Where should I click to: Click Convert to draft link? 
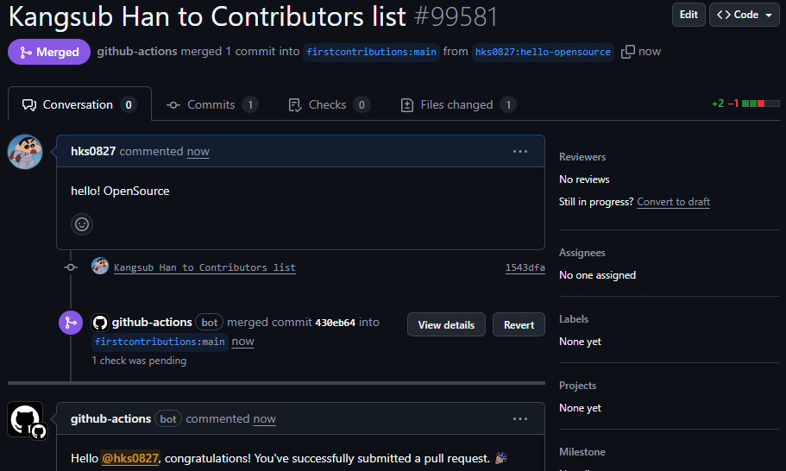coord(673,202)
